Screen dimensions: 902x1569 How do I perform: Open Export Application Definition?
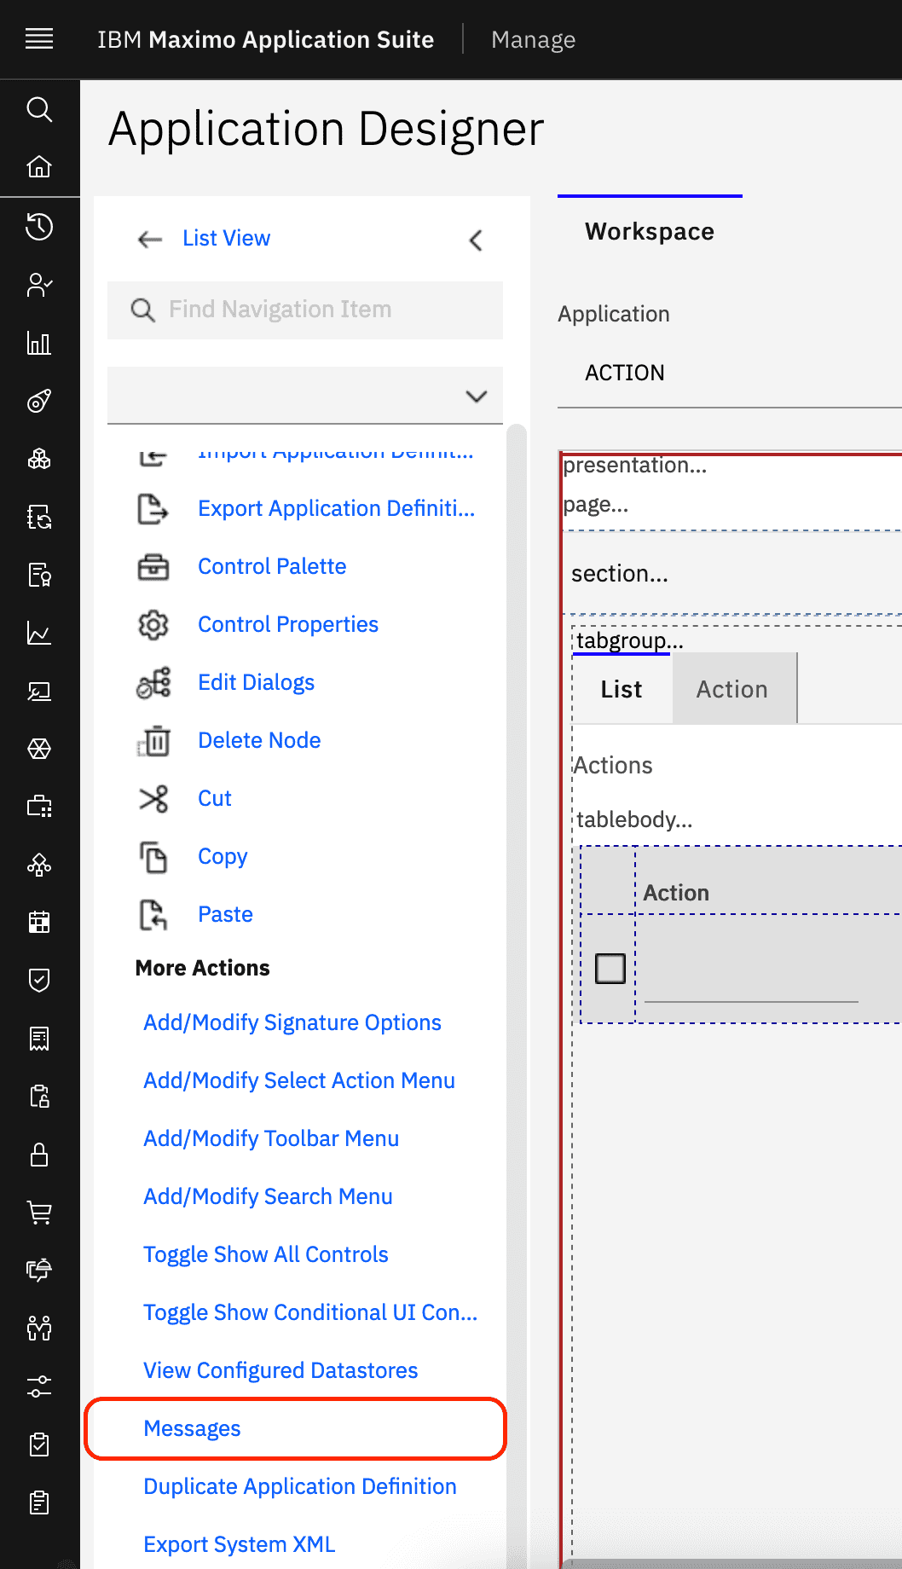pos(337,508)
